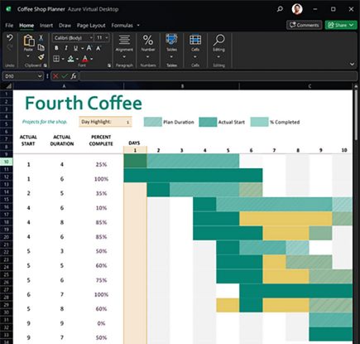The width and height of the screenshot is (360, 344).
Task: Switch to the Page Layout tab
Action: click(x=91, y=26)
